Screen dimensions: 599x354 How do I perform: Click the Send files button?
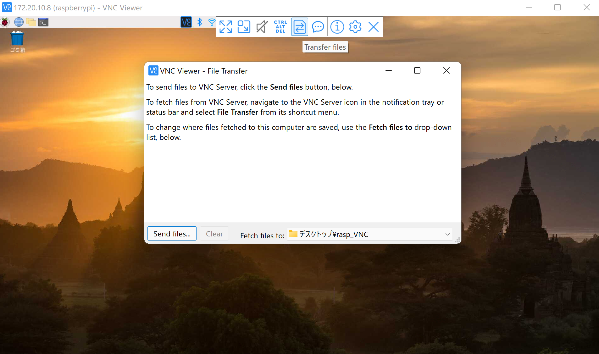[x=172, y=233]
